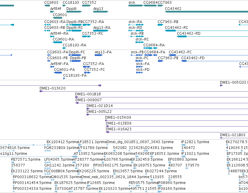Viewport: 248px width, 193px height.
Task: Click the Arf84F-RA transcript label
Action: [59, 34]
